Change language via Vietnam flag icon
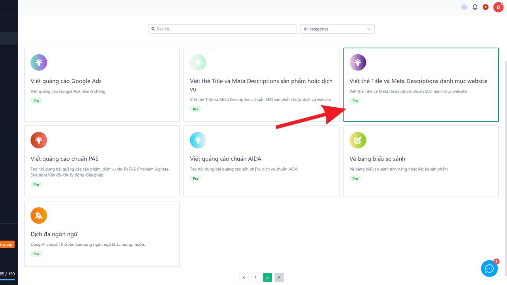The height and width of the screenshot is (285, 507). [x=486, y=7]
